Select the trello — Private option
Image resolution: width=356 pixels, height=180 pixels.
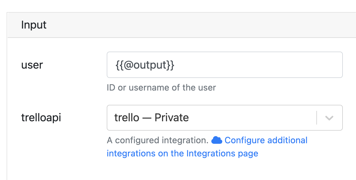coord(151,118)
